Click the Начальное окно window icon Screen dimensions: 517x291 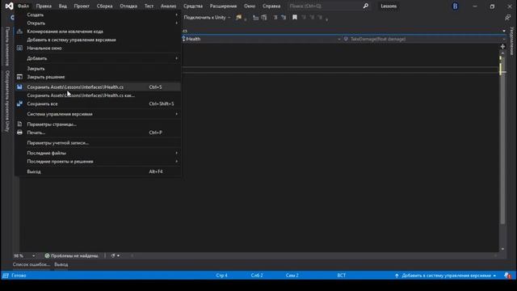(x=19, y=48)
